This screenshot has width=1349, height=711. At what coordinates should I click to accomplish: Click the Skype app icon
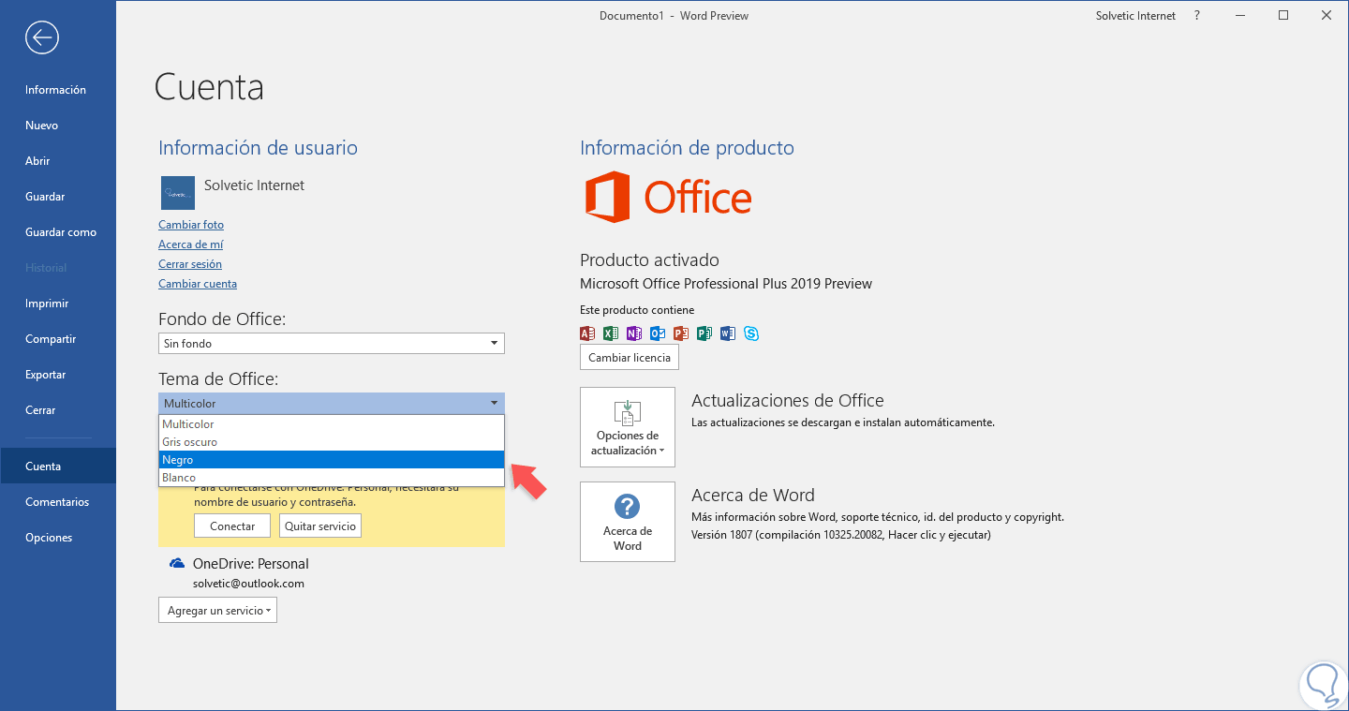pos(751,333)
